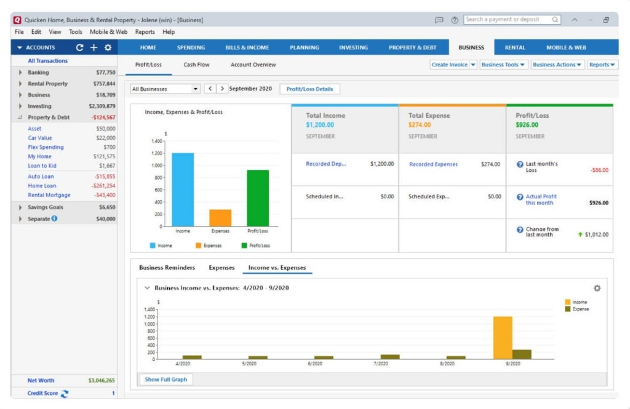The image size is (630, 409).
Task: Open the File menu
Action: tap(19, 32)
